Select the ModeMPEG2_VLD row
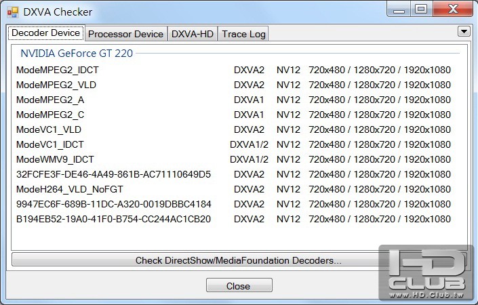 (233, 85)
